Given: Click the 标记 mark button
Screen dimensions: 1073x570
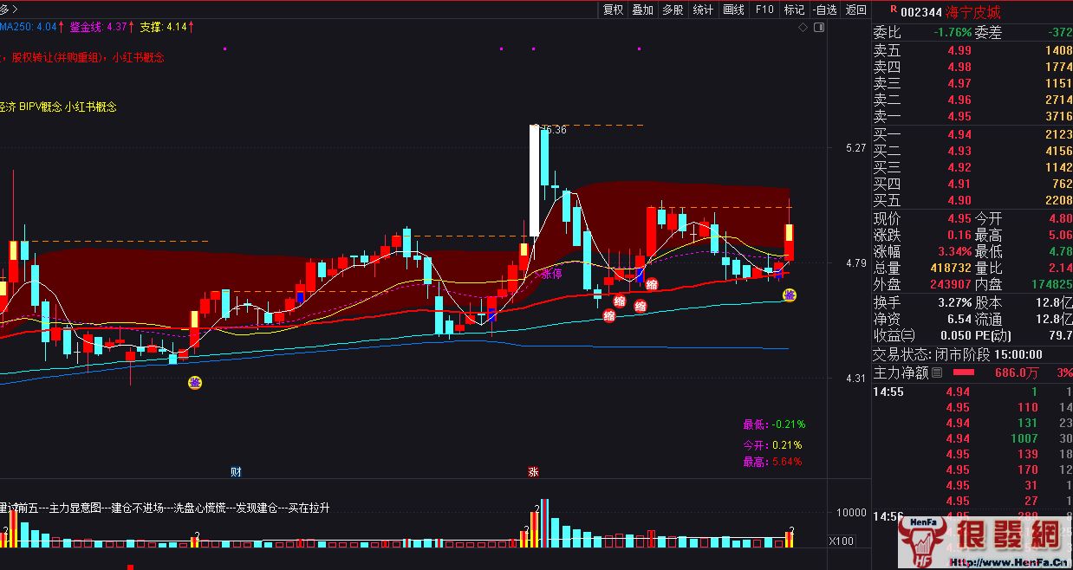Looking at the screenshot, I should (x=794, y=10).
